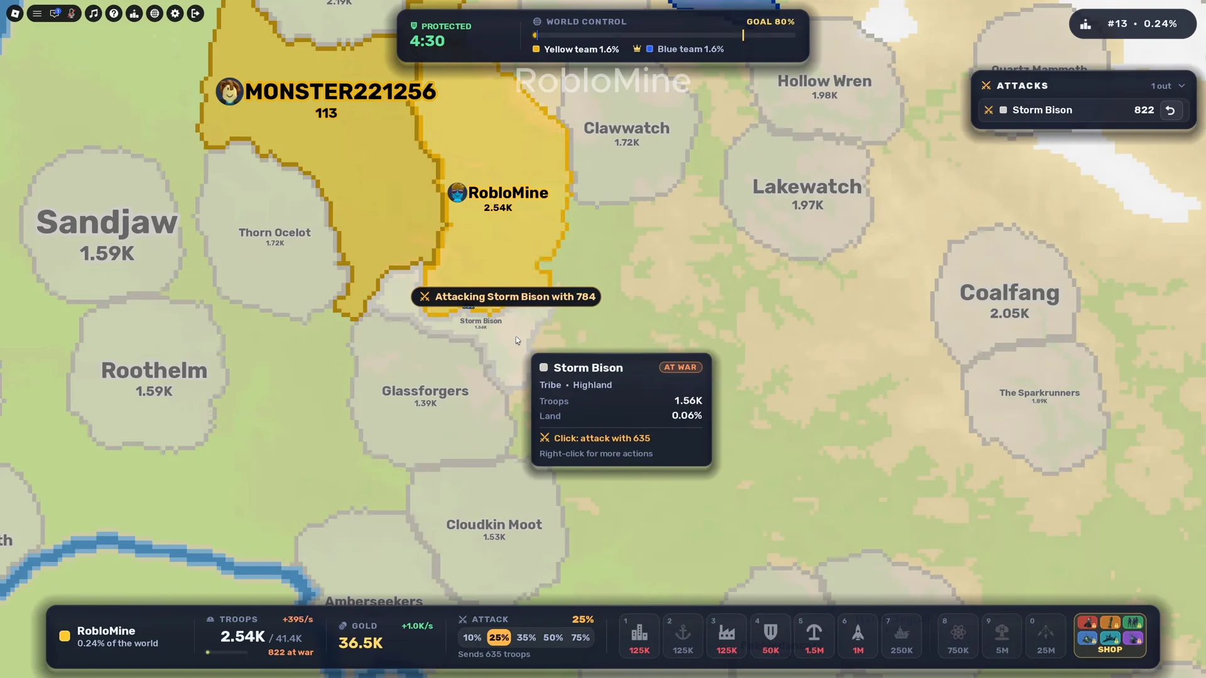Set attack ratio to 10%
1206x678 pixels.
[472, 638]
